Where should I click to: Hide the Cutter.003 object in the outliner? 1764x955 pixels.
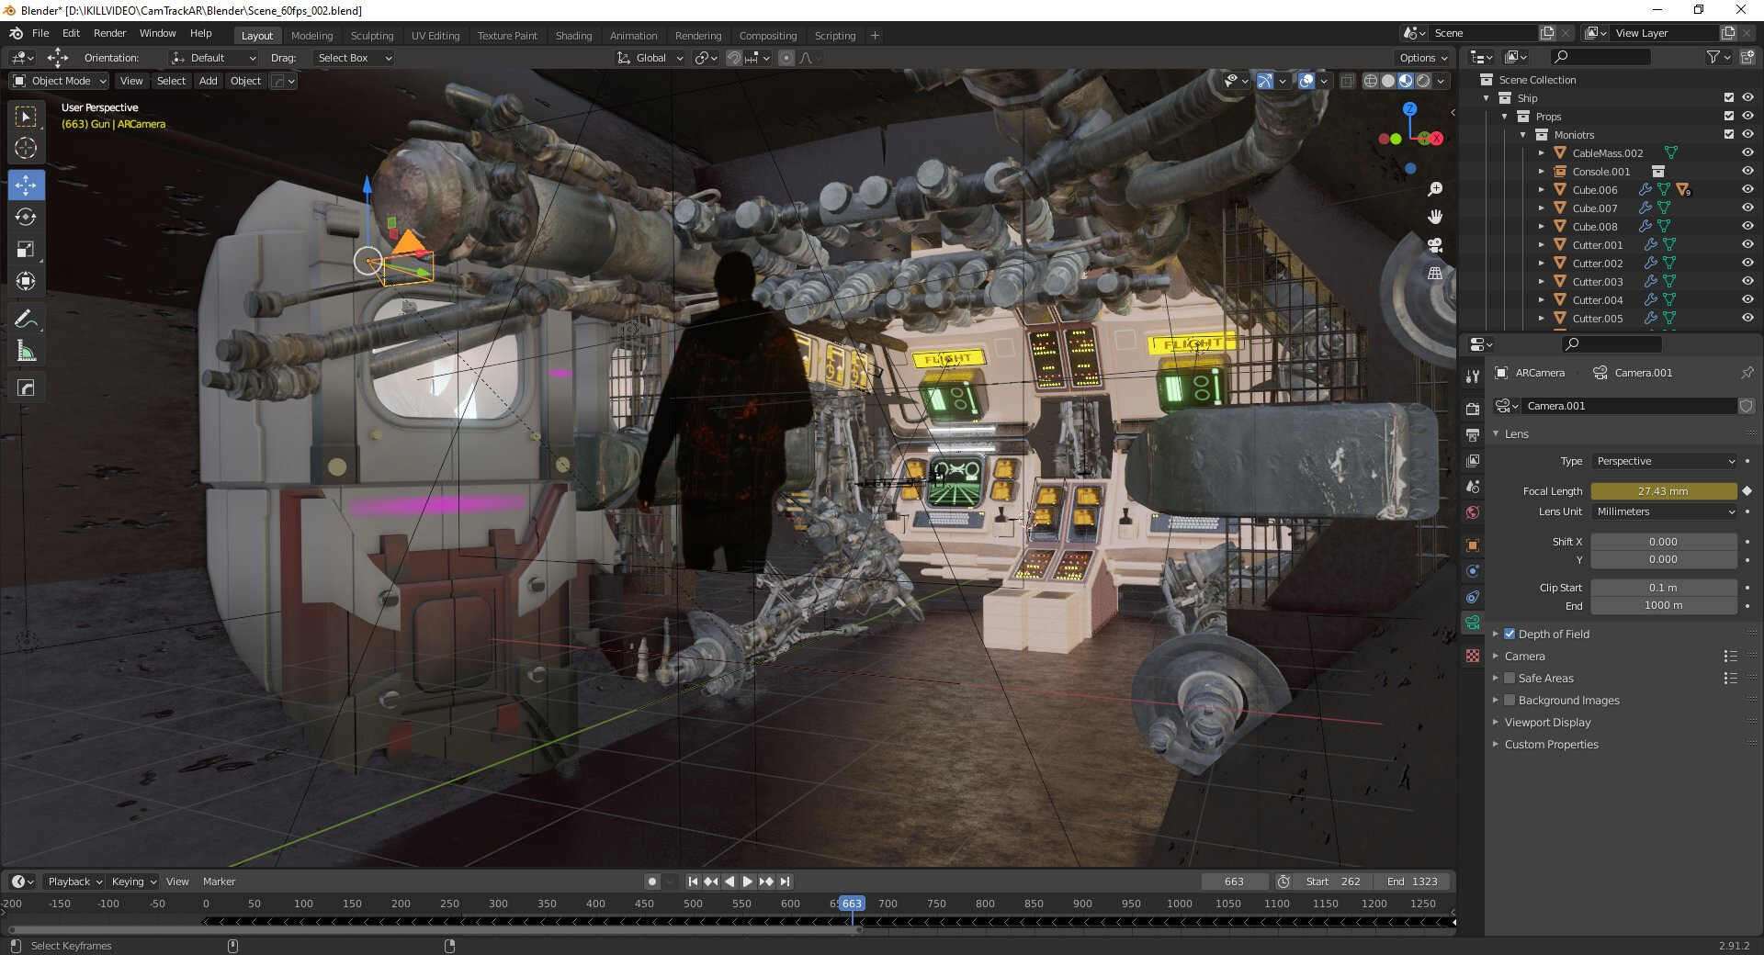pyautogui.click(x=1747, y=281)
